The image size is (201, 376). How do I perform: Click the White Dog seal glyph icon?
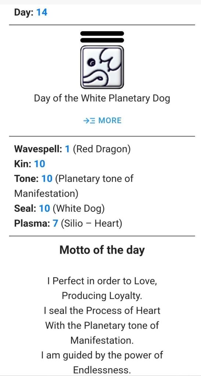[x=102, y=67]
